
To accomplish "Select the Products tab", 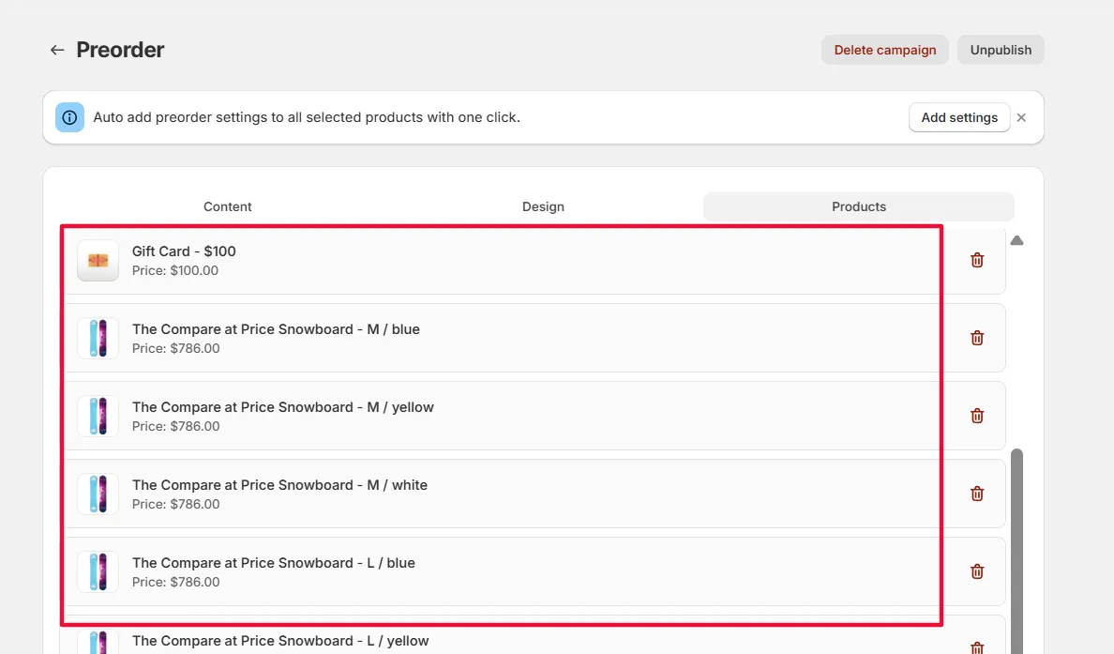I will point(858,206).
